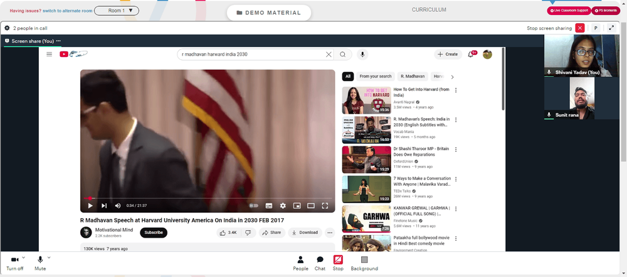627x277 pixels.
Task: Open more actions beside Download
Action: (330, 233)
